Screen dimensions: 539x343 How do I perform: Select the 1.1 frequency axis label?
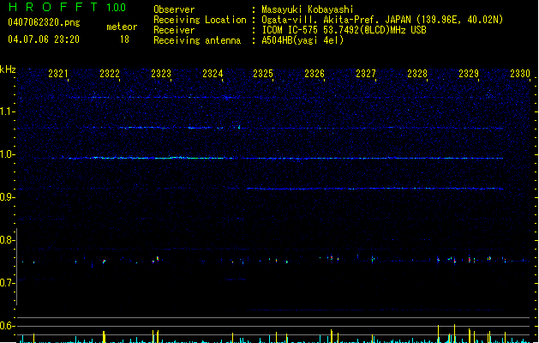coord(8,111)
